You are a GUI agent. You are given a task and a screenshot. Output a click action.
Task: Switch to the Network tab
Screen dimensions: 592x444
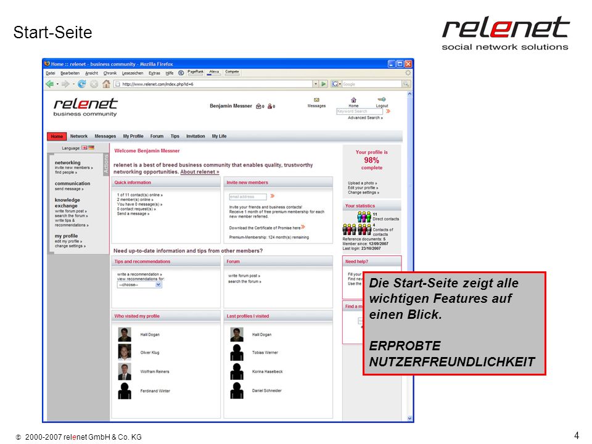click(78, 136)
